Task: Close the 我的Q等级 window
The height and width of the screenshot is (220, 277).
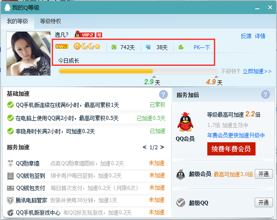Action: click(x=270, y=7)
